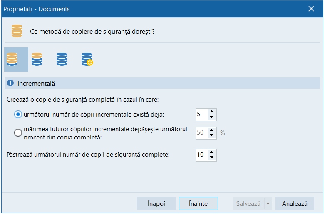Screen dimensions: 325x215
Task: Lower the number of full backups kept
Action: 212,157
